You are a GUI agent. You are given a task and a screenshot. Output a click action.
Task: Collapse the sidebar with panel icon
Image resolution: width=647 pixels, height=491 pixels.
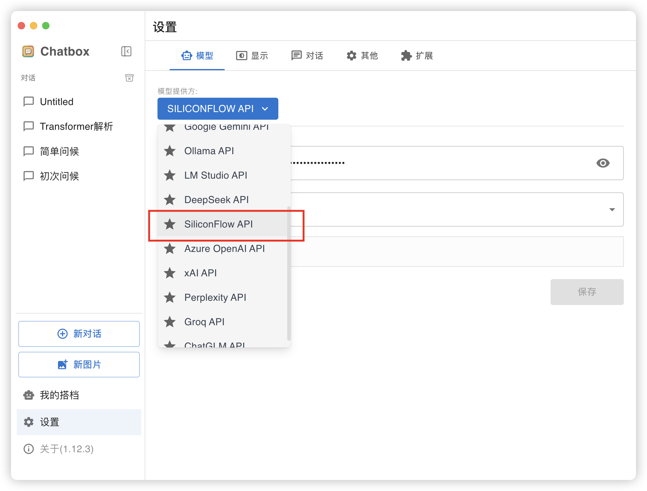click(x=126, y=51)
